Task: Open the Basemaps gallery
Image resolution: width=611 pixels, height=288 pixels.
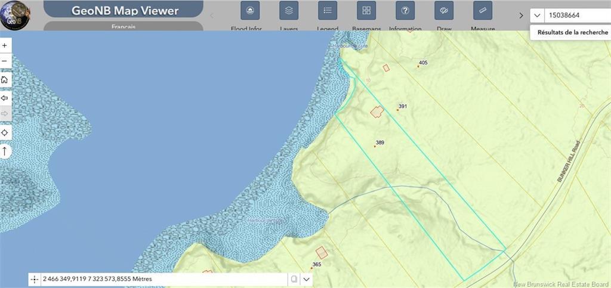Action: pos(366,11)
